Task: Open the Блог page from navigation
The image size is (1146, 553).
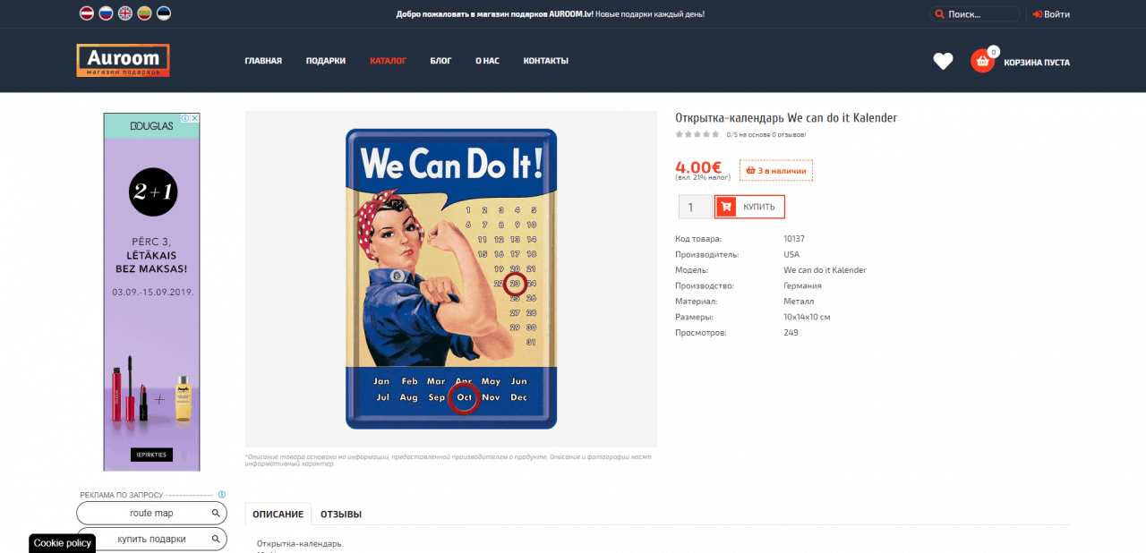Action: click(x=440, y=61)
